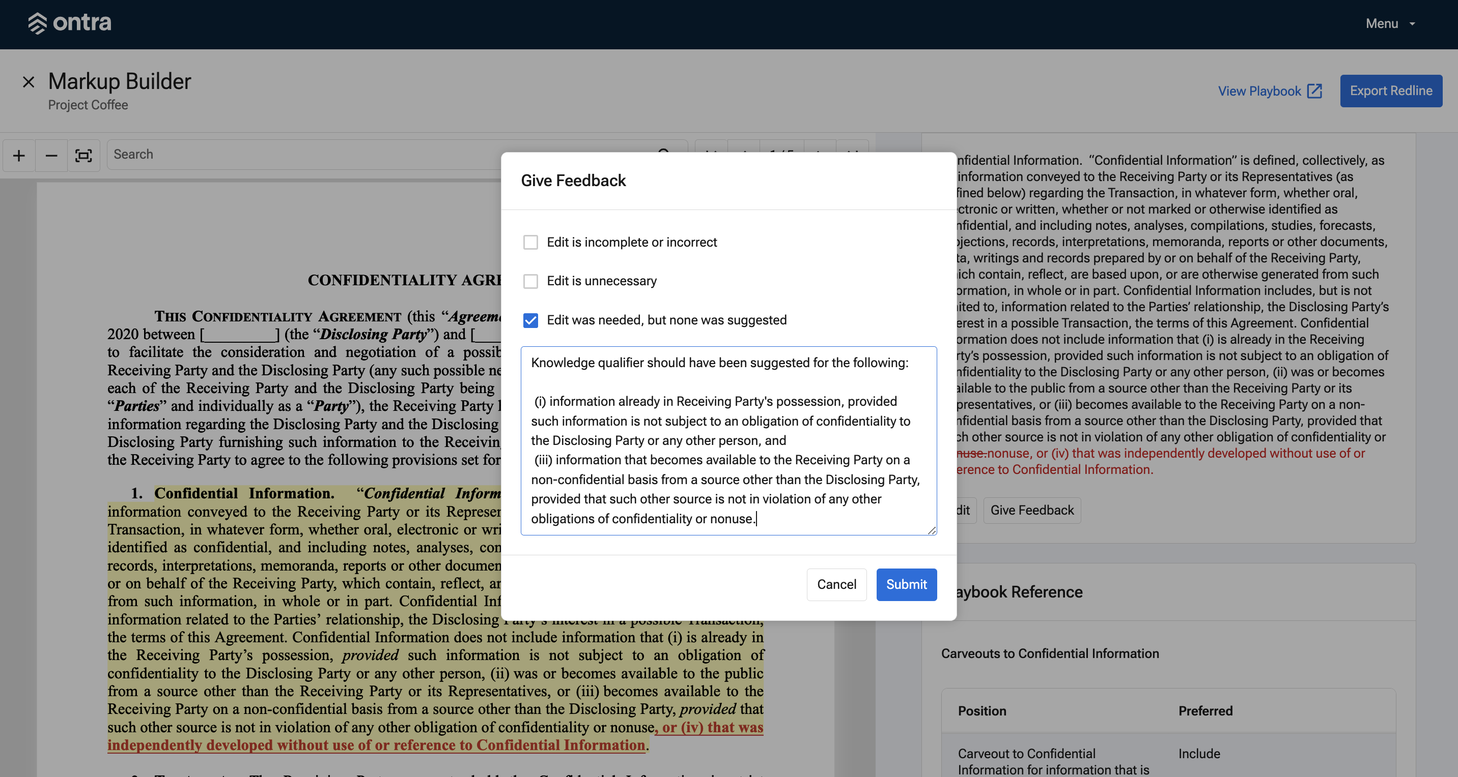Check 'Edit is incomplete or incorrect'
Image resolution: width=1458 pixels, height=777 pixels.
(530, 242)
